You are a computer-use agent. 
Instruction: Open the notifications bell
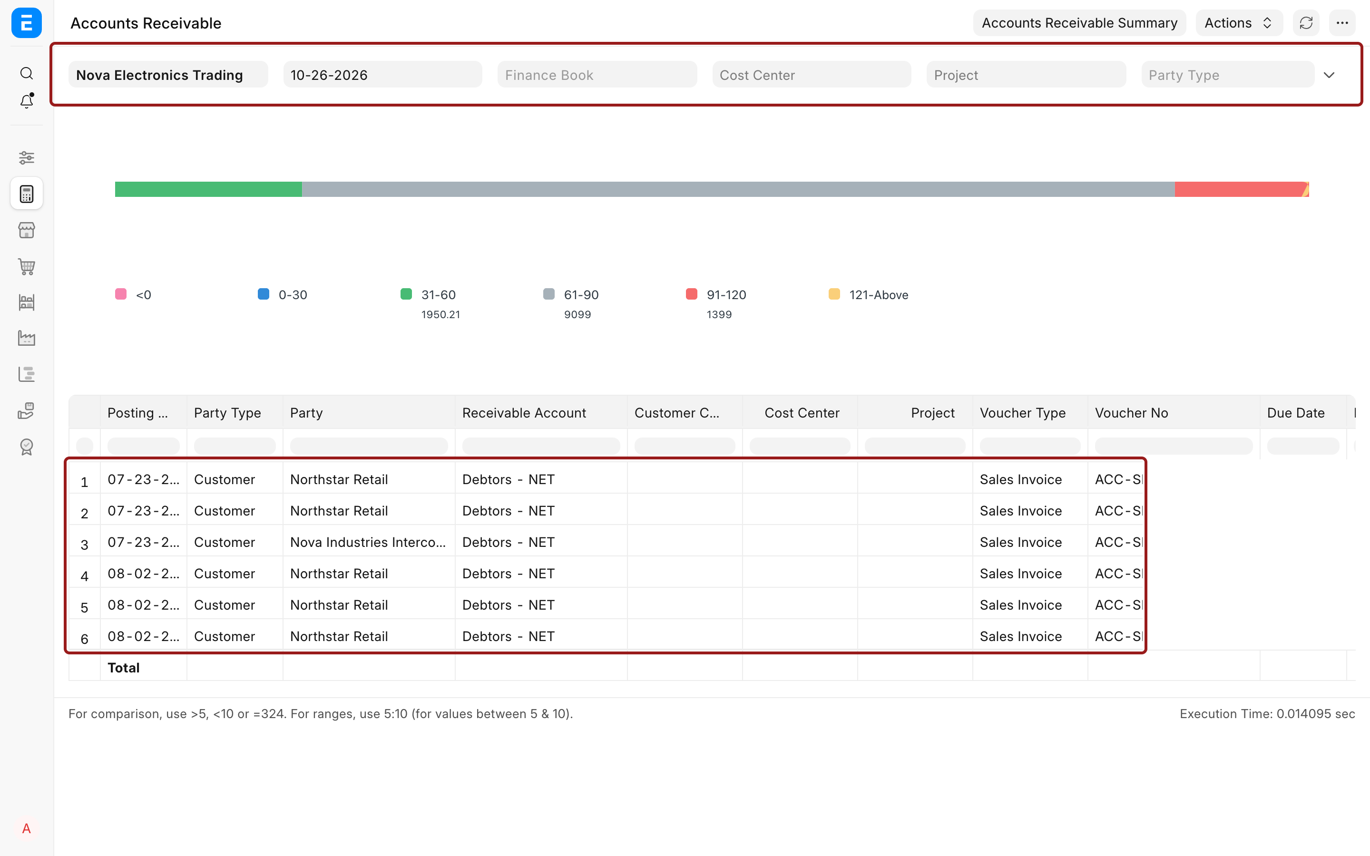pyautogui.click(x=27, y=101)
